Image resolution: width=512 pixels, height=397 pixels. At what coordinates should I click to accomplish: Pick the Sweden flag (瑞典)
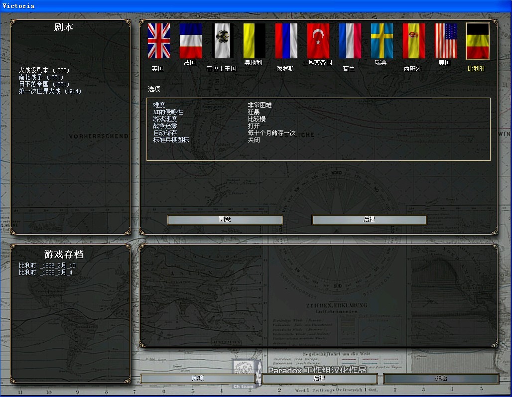coord(382,41)
